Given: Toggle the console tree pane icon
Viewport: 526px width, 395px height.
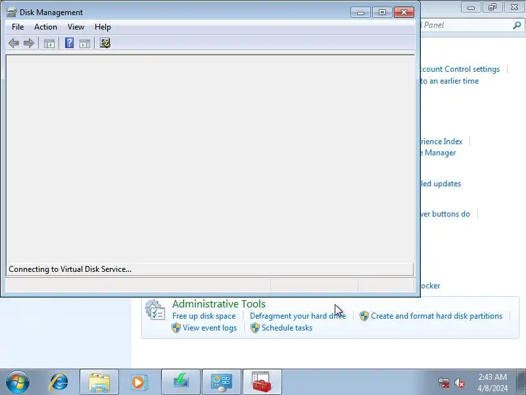Looking at the screenshot, I should click(x=49, y=43).
